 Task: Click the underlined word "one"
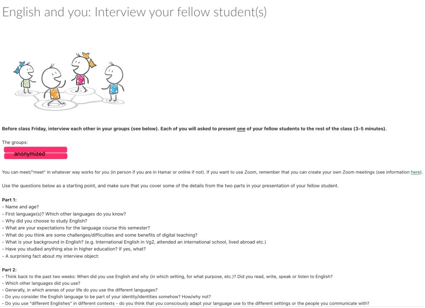click(x=241, y=129)
